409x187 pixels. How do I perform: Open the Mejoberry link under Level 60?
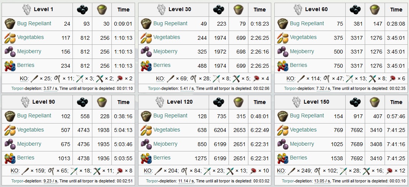pos(302,51)
